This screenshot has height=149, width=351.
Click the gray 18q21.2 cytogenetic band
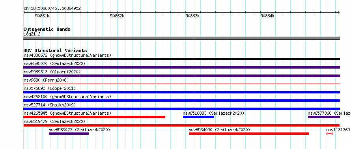[181, 38]
